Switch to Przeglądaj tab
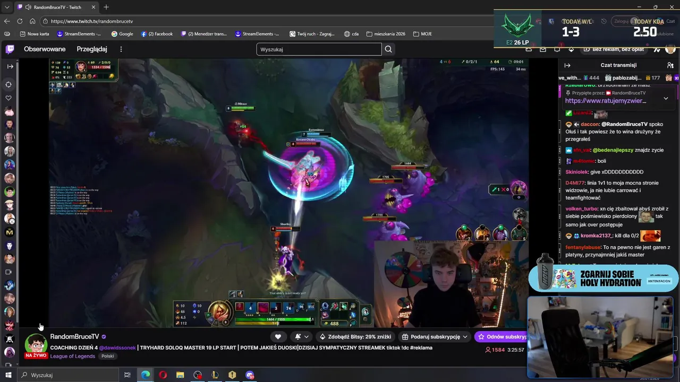The image size is (680, 382). 92,49
